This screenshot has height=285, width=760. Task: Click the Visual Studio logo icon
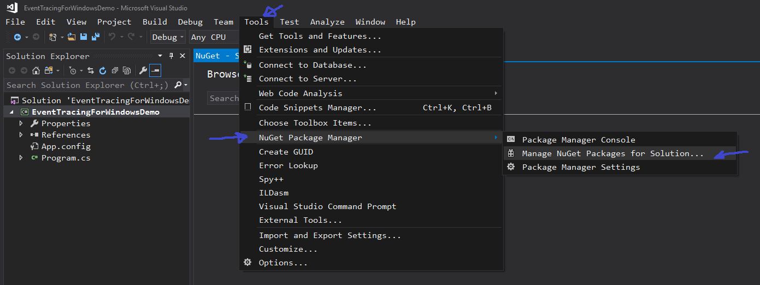coord(12,8)
